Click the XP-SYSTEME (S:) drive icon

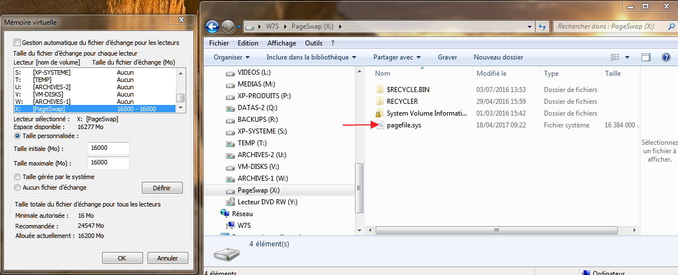[230, 132]
